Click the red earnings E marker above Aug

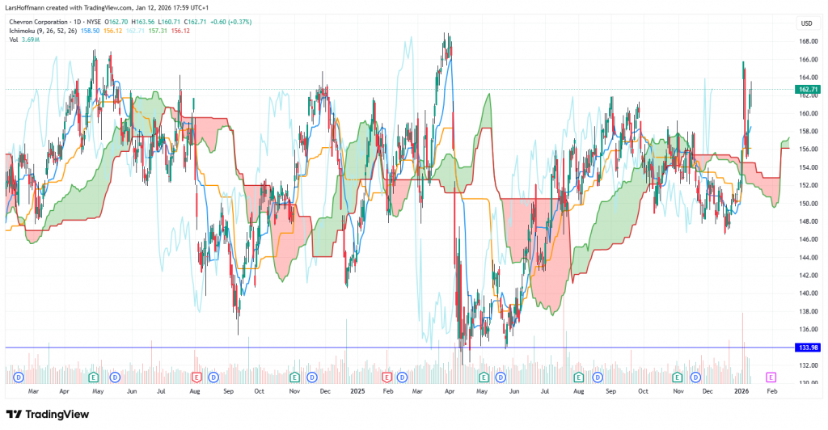(x=196, y=377)
